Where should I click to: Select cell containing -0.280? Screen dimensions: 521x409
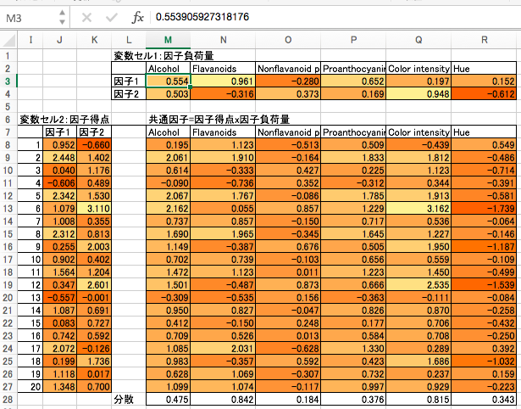click(288, 81)
